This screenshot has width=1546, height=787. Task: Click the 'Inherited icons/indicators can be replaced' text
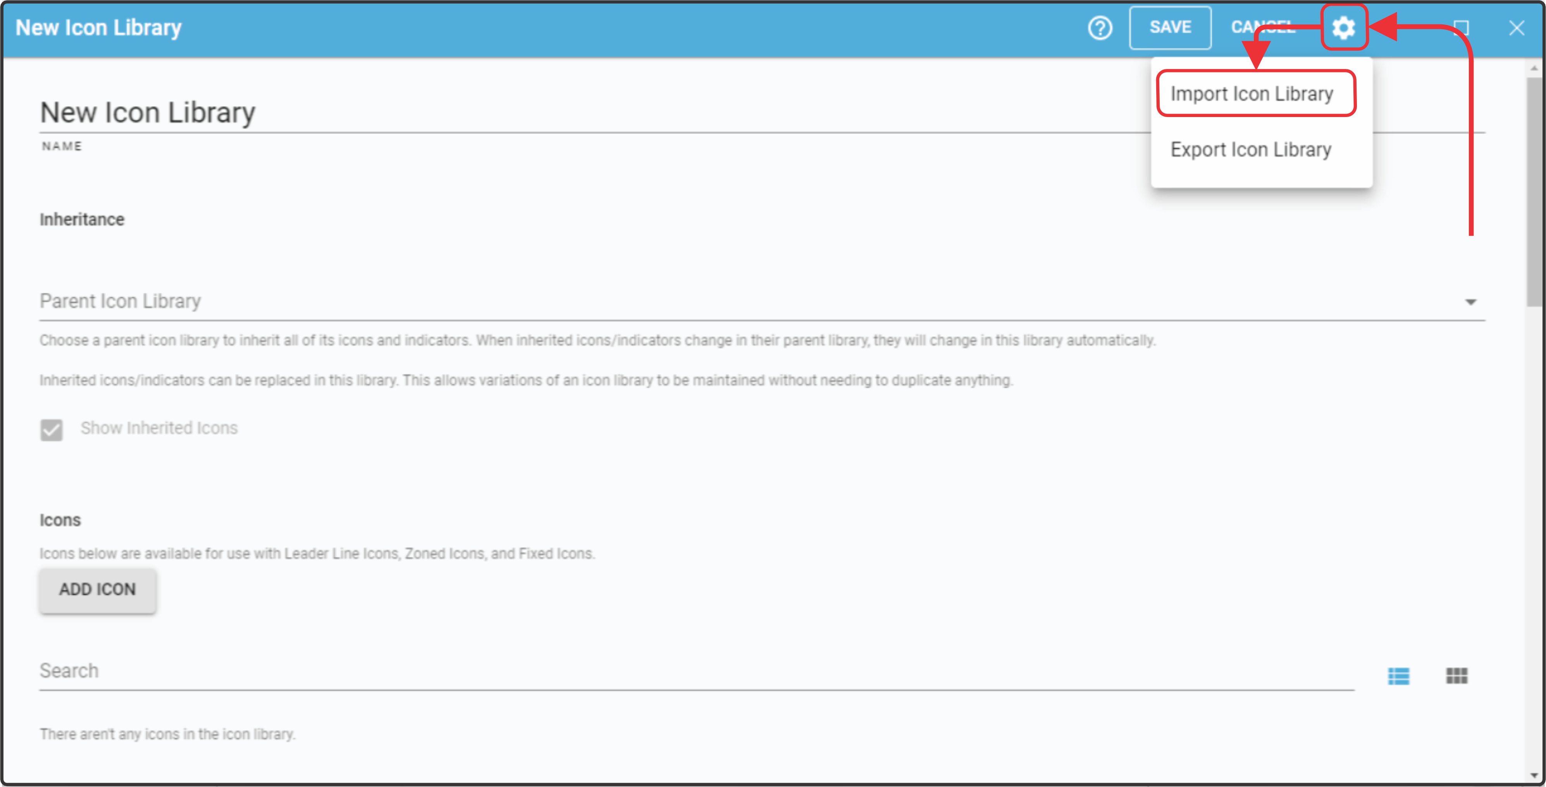526,381
